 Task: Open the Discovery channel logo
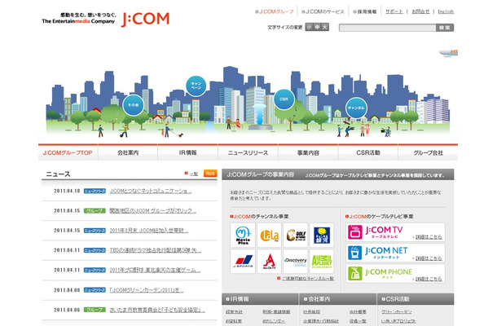coord(296,262)
